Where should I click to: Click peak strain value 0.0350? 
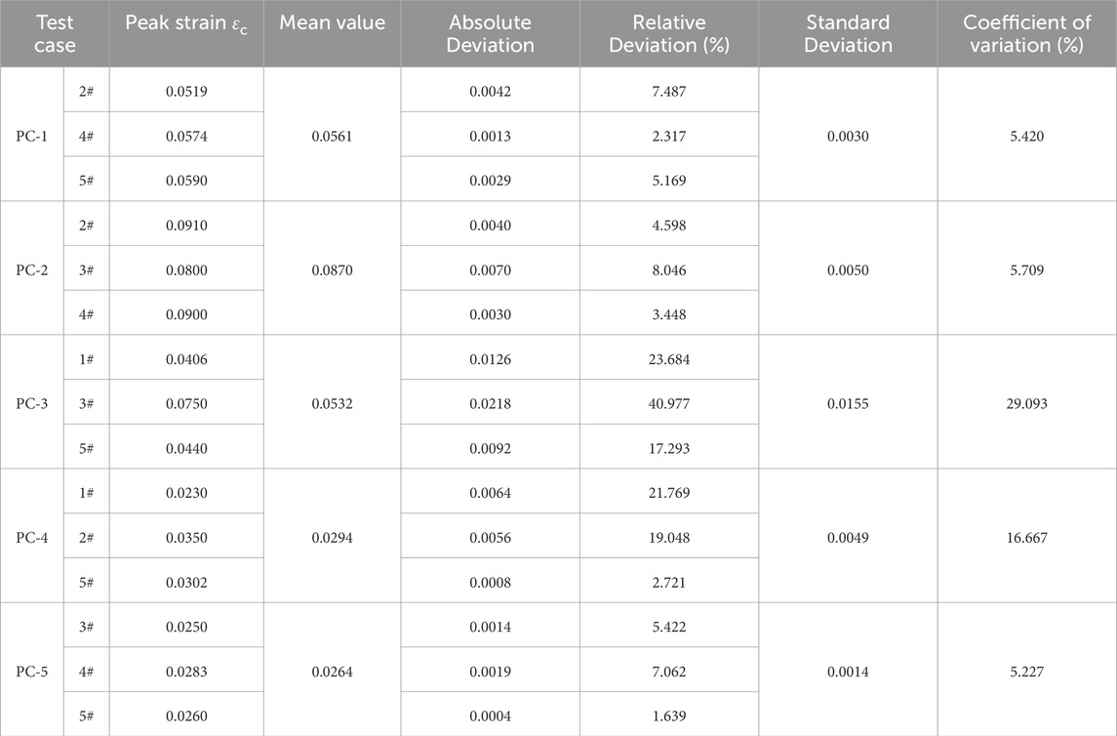click(x=186, y=537)
